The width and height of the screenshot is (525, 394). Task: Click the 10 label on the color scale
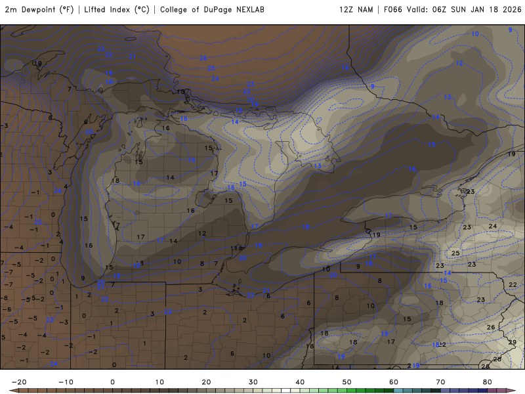tap(159, 382)
